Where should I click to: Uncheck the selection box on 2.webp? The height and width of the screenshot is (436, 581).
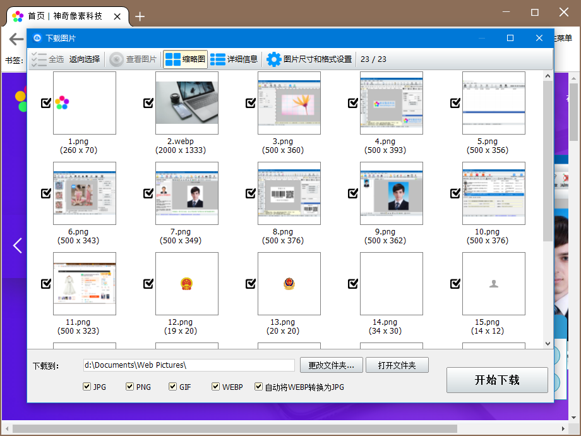click(x=148, y=102)
